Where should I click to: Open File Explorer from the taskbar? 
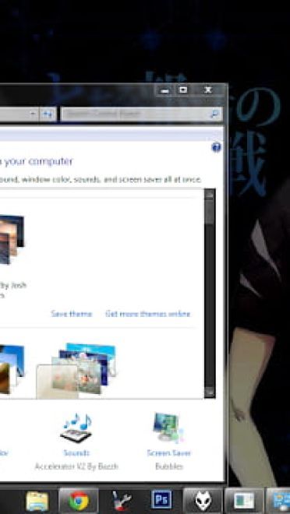click(x=37, y=502)
